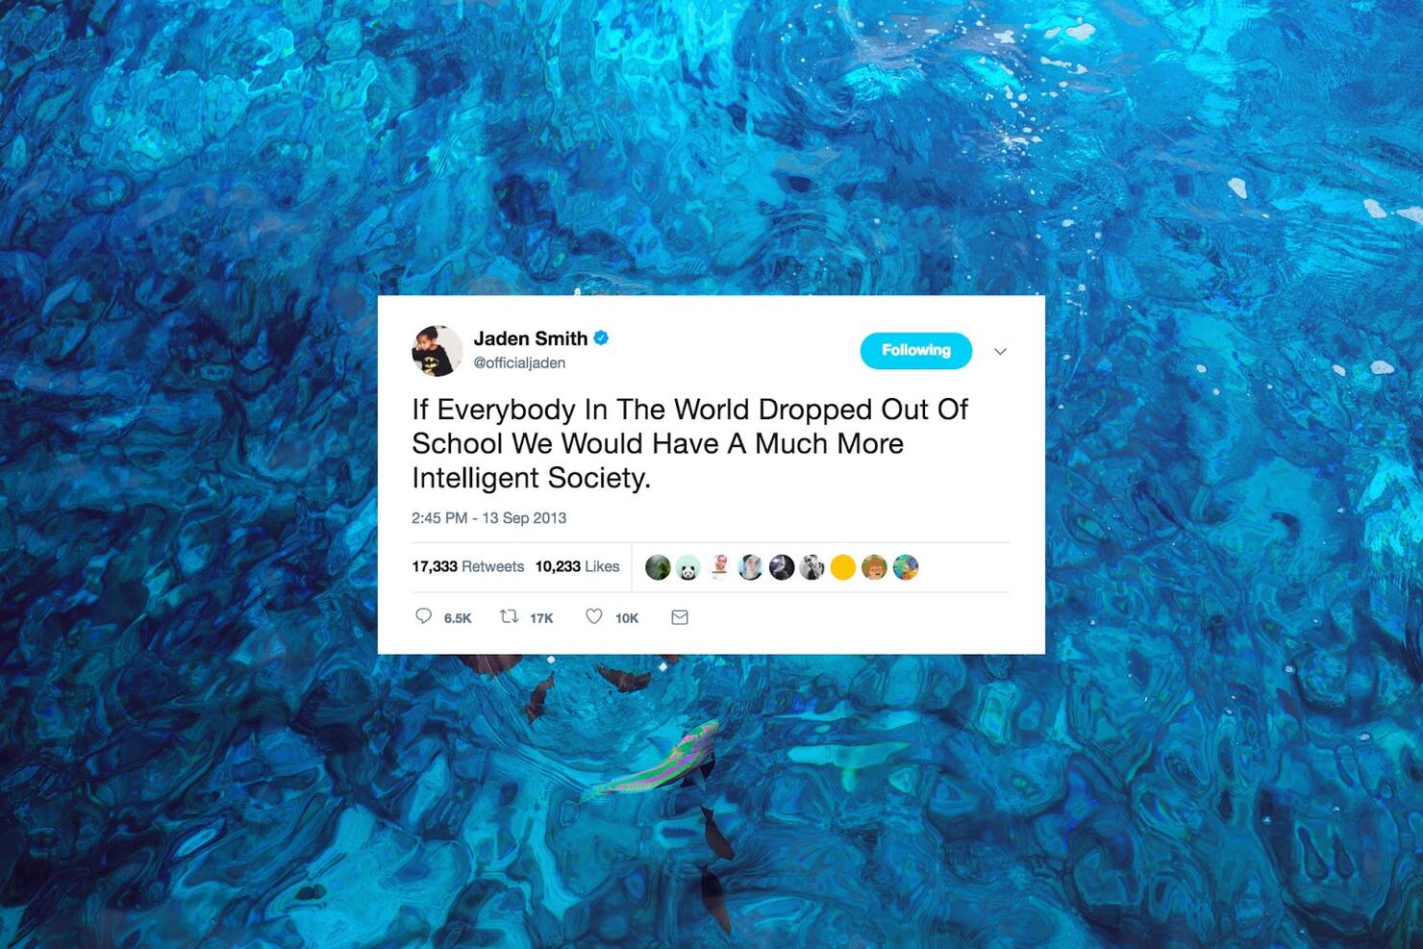This screenshot has height=949, width=1423.
Task: Click the solid yellow liker avatar
Action: point(843,567)
